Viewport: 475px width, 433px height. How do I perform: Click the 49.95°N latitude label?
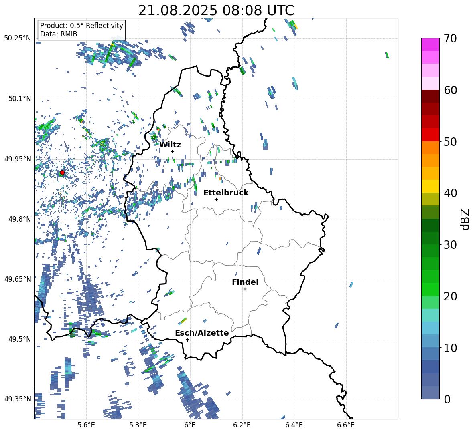click(x=18, y=159)
